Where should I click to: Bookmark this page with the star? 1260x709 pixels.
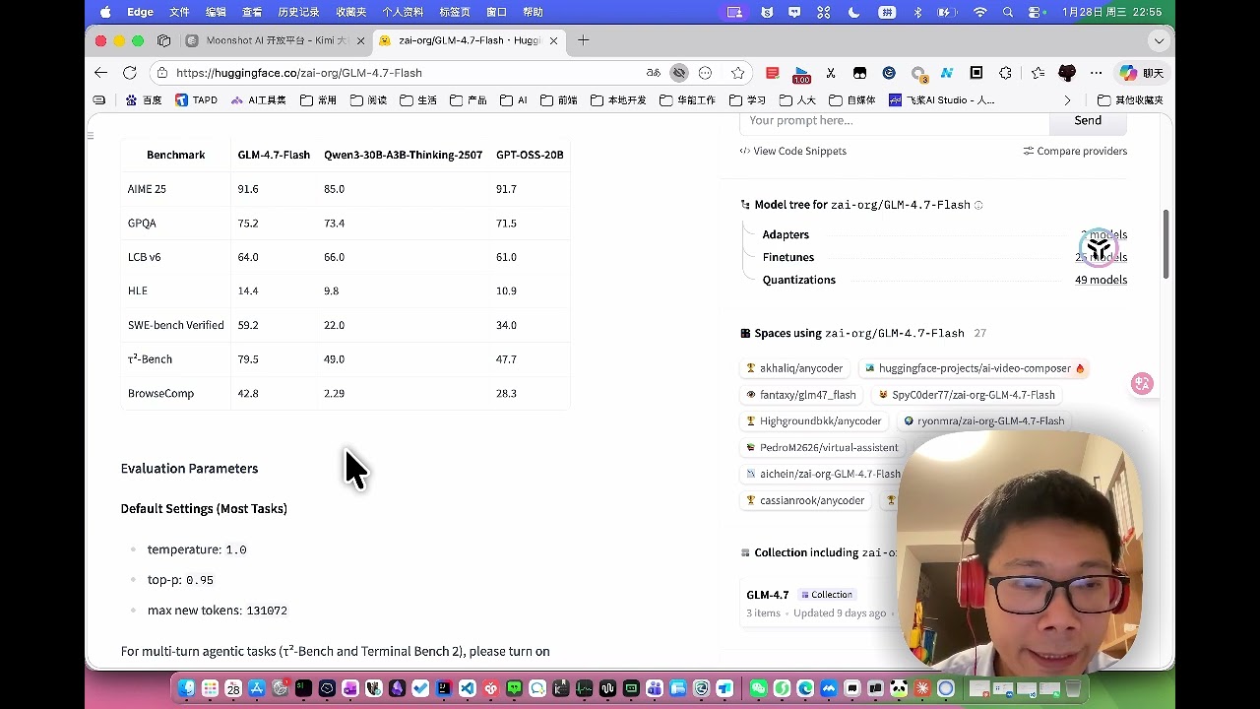point(738,73)
